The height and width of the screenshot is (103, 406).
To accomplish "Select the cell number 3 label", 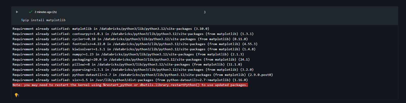I will 205,12.
